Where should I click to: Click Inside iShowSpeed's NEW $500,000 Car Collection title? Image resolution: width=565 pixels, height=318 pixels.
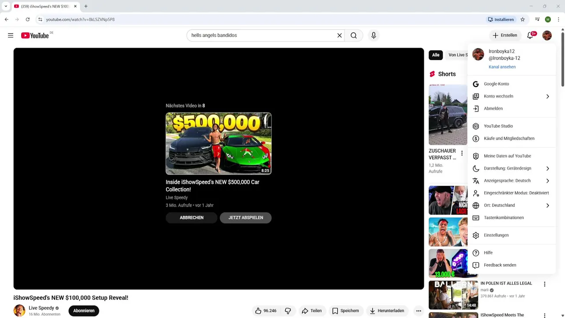[212, 185]
